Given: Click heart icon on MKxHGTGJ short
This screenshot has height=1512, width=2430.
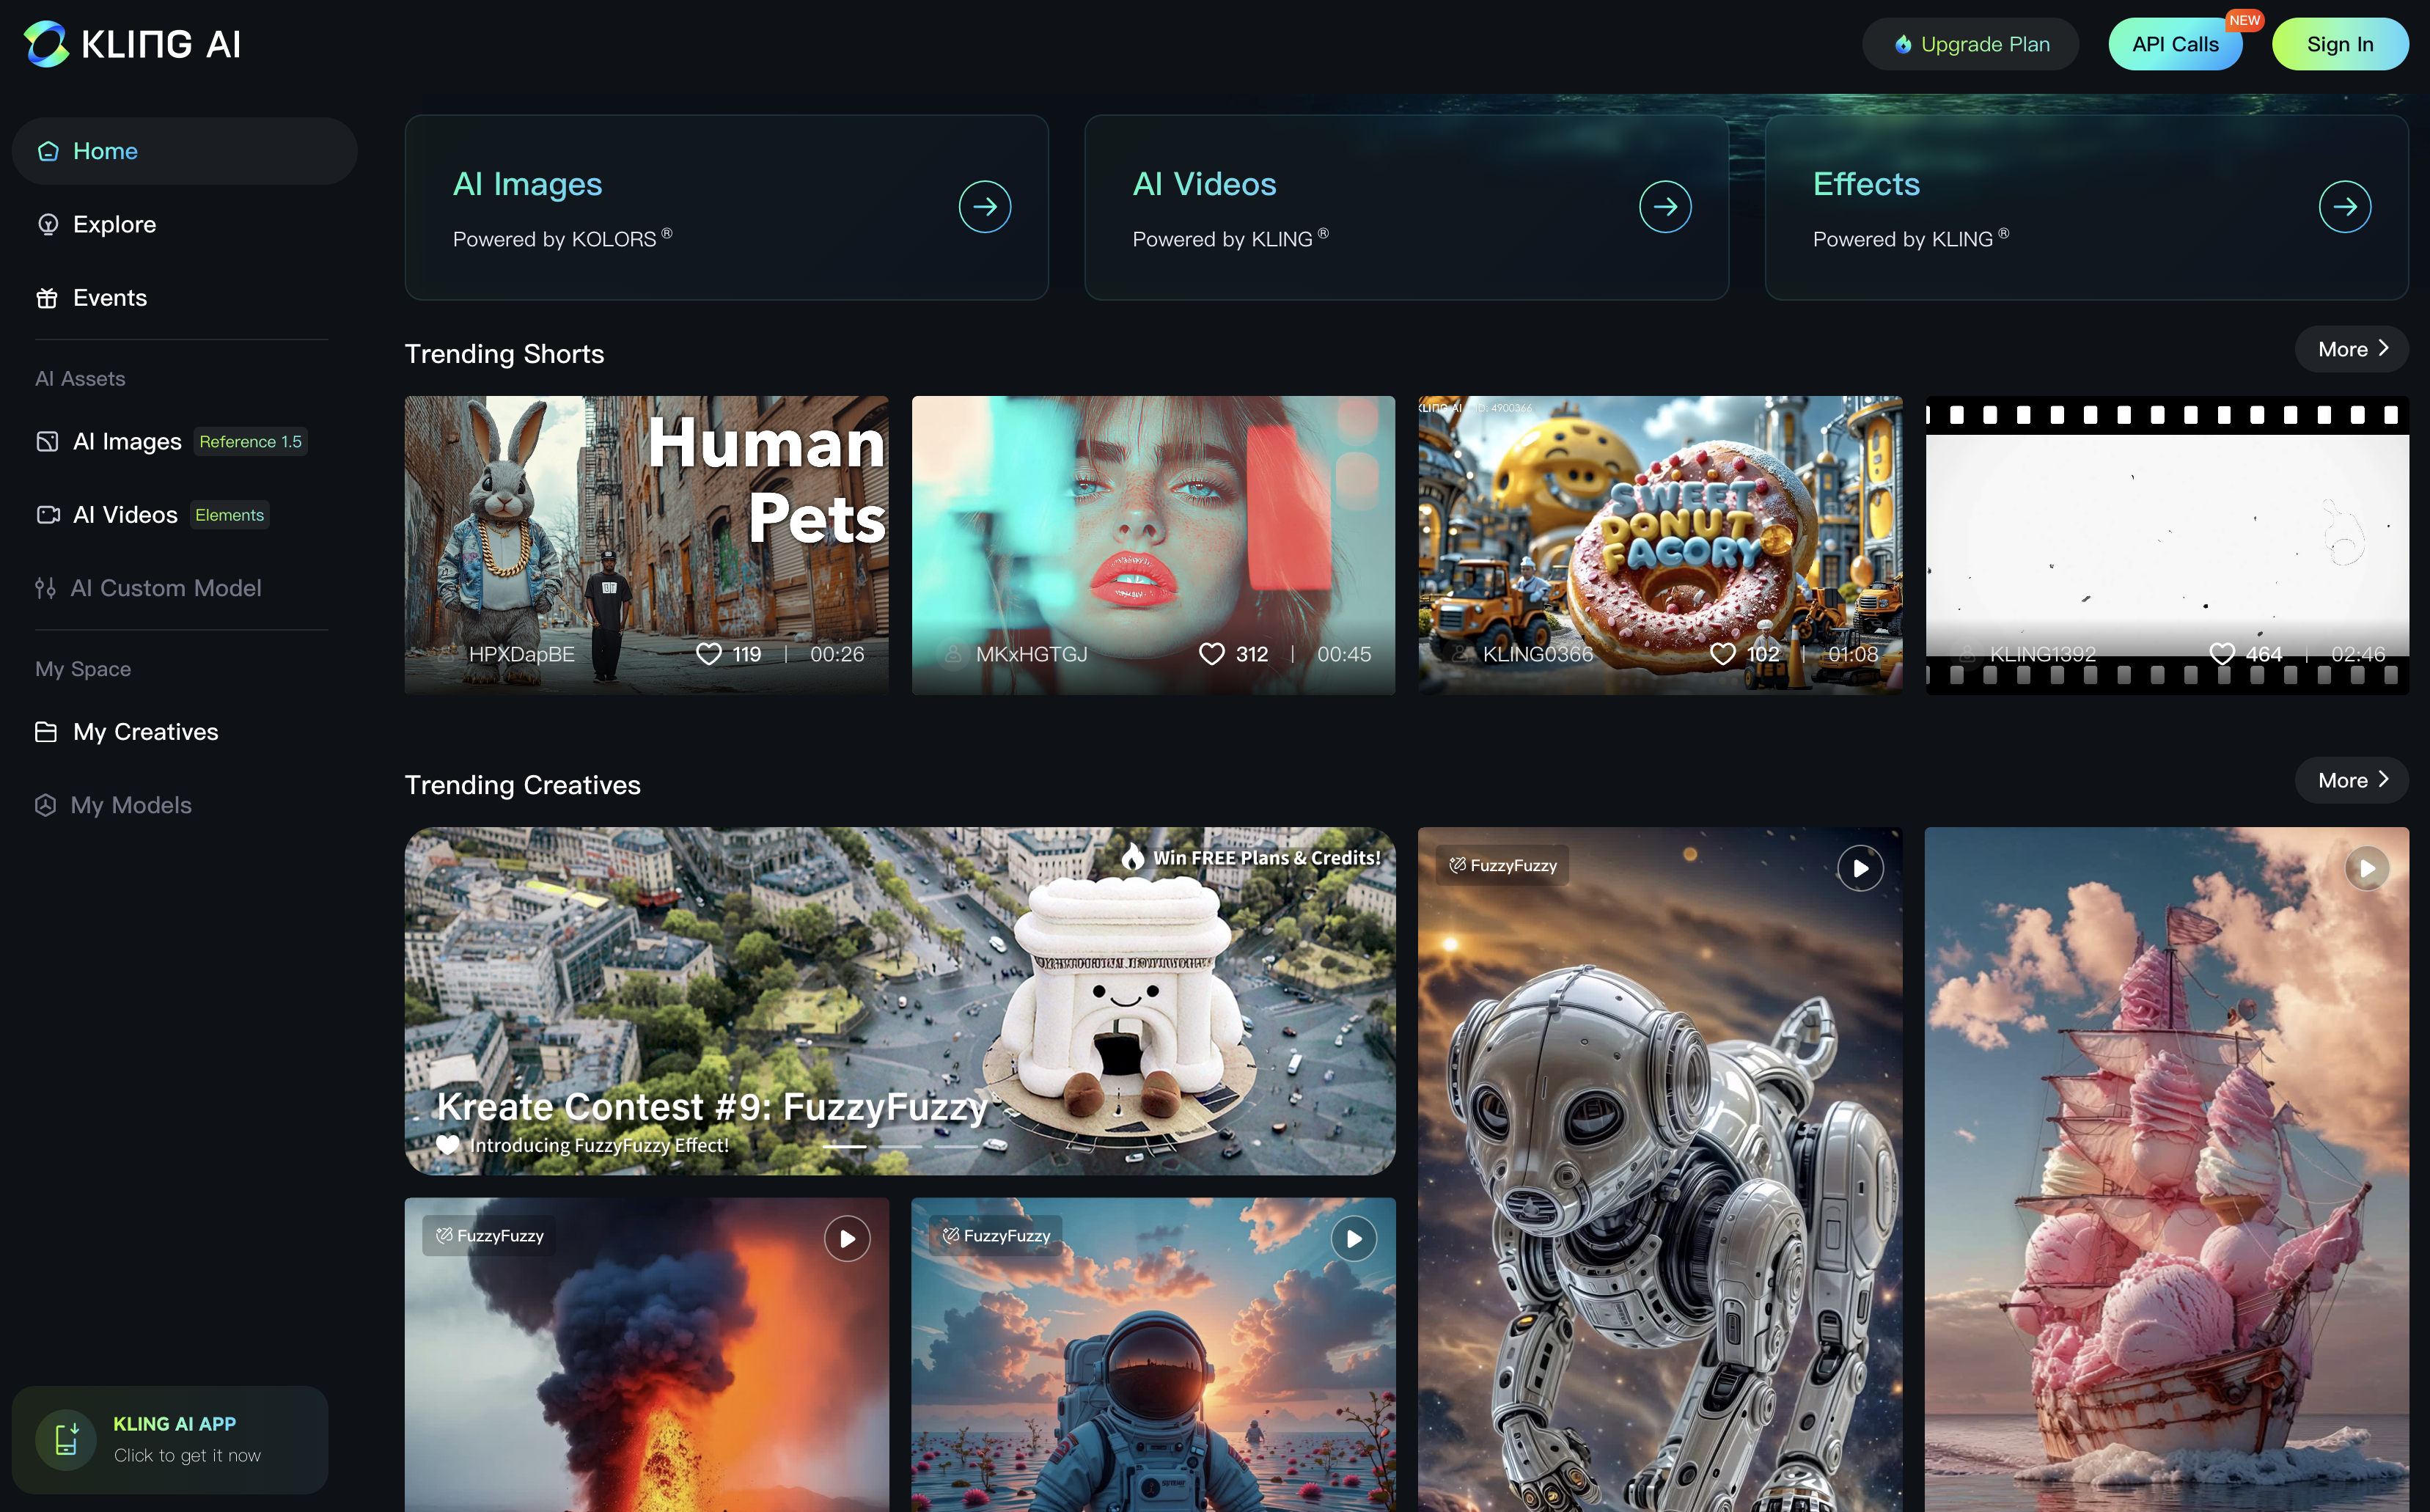Looking at the screenshot, I should (x=1211, y=654).
